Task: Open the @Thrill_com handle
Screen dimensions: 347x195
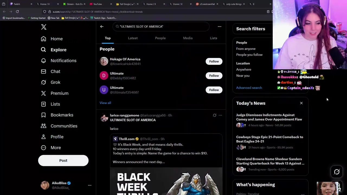Action: [149, 139]
